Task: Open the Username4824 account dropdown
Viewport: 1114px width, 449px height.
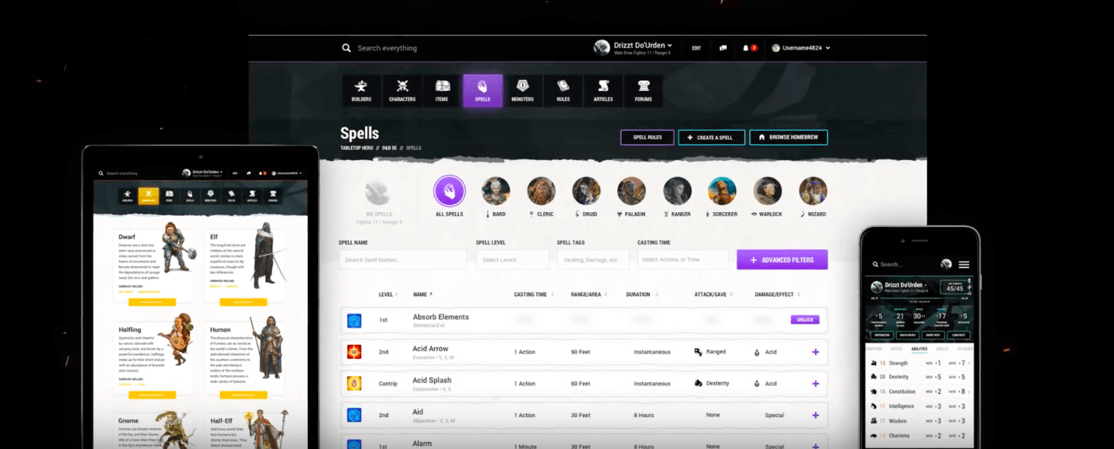Action: (800, 48)
